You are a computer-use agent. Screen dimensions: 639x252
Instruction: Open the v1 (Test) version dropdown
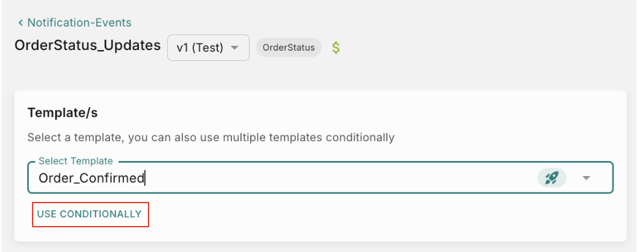coord(208,48)
